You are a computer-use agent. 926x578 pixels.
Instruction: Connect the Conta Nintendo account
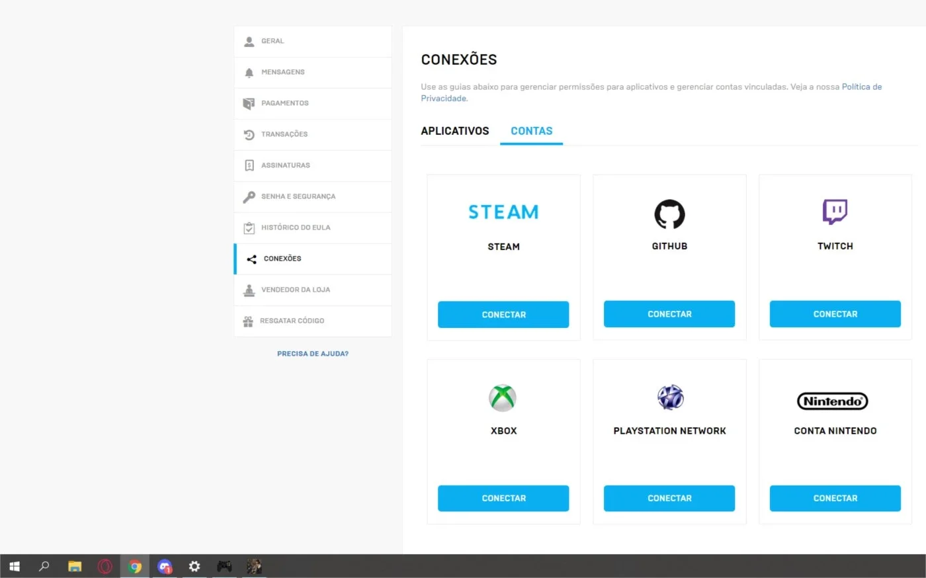point(835,499)
